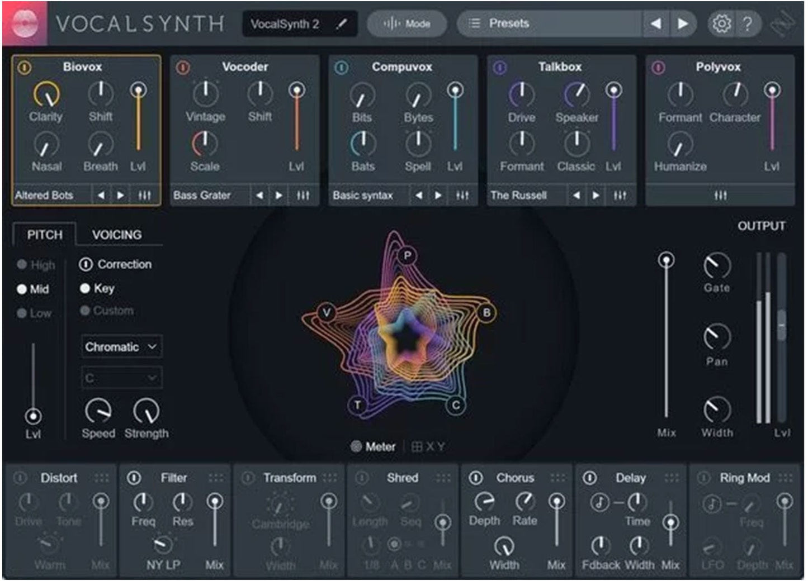Image resolution: width=808 pixels, height=581 pixels.
Task: Open the Altered Bots preset name
Action: click(x=44, y=196)
